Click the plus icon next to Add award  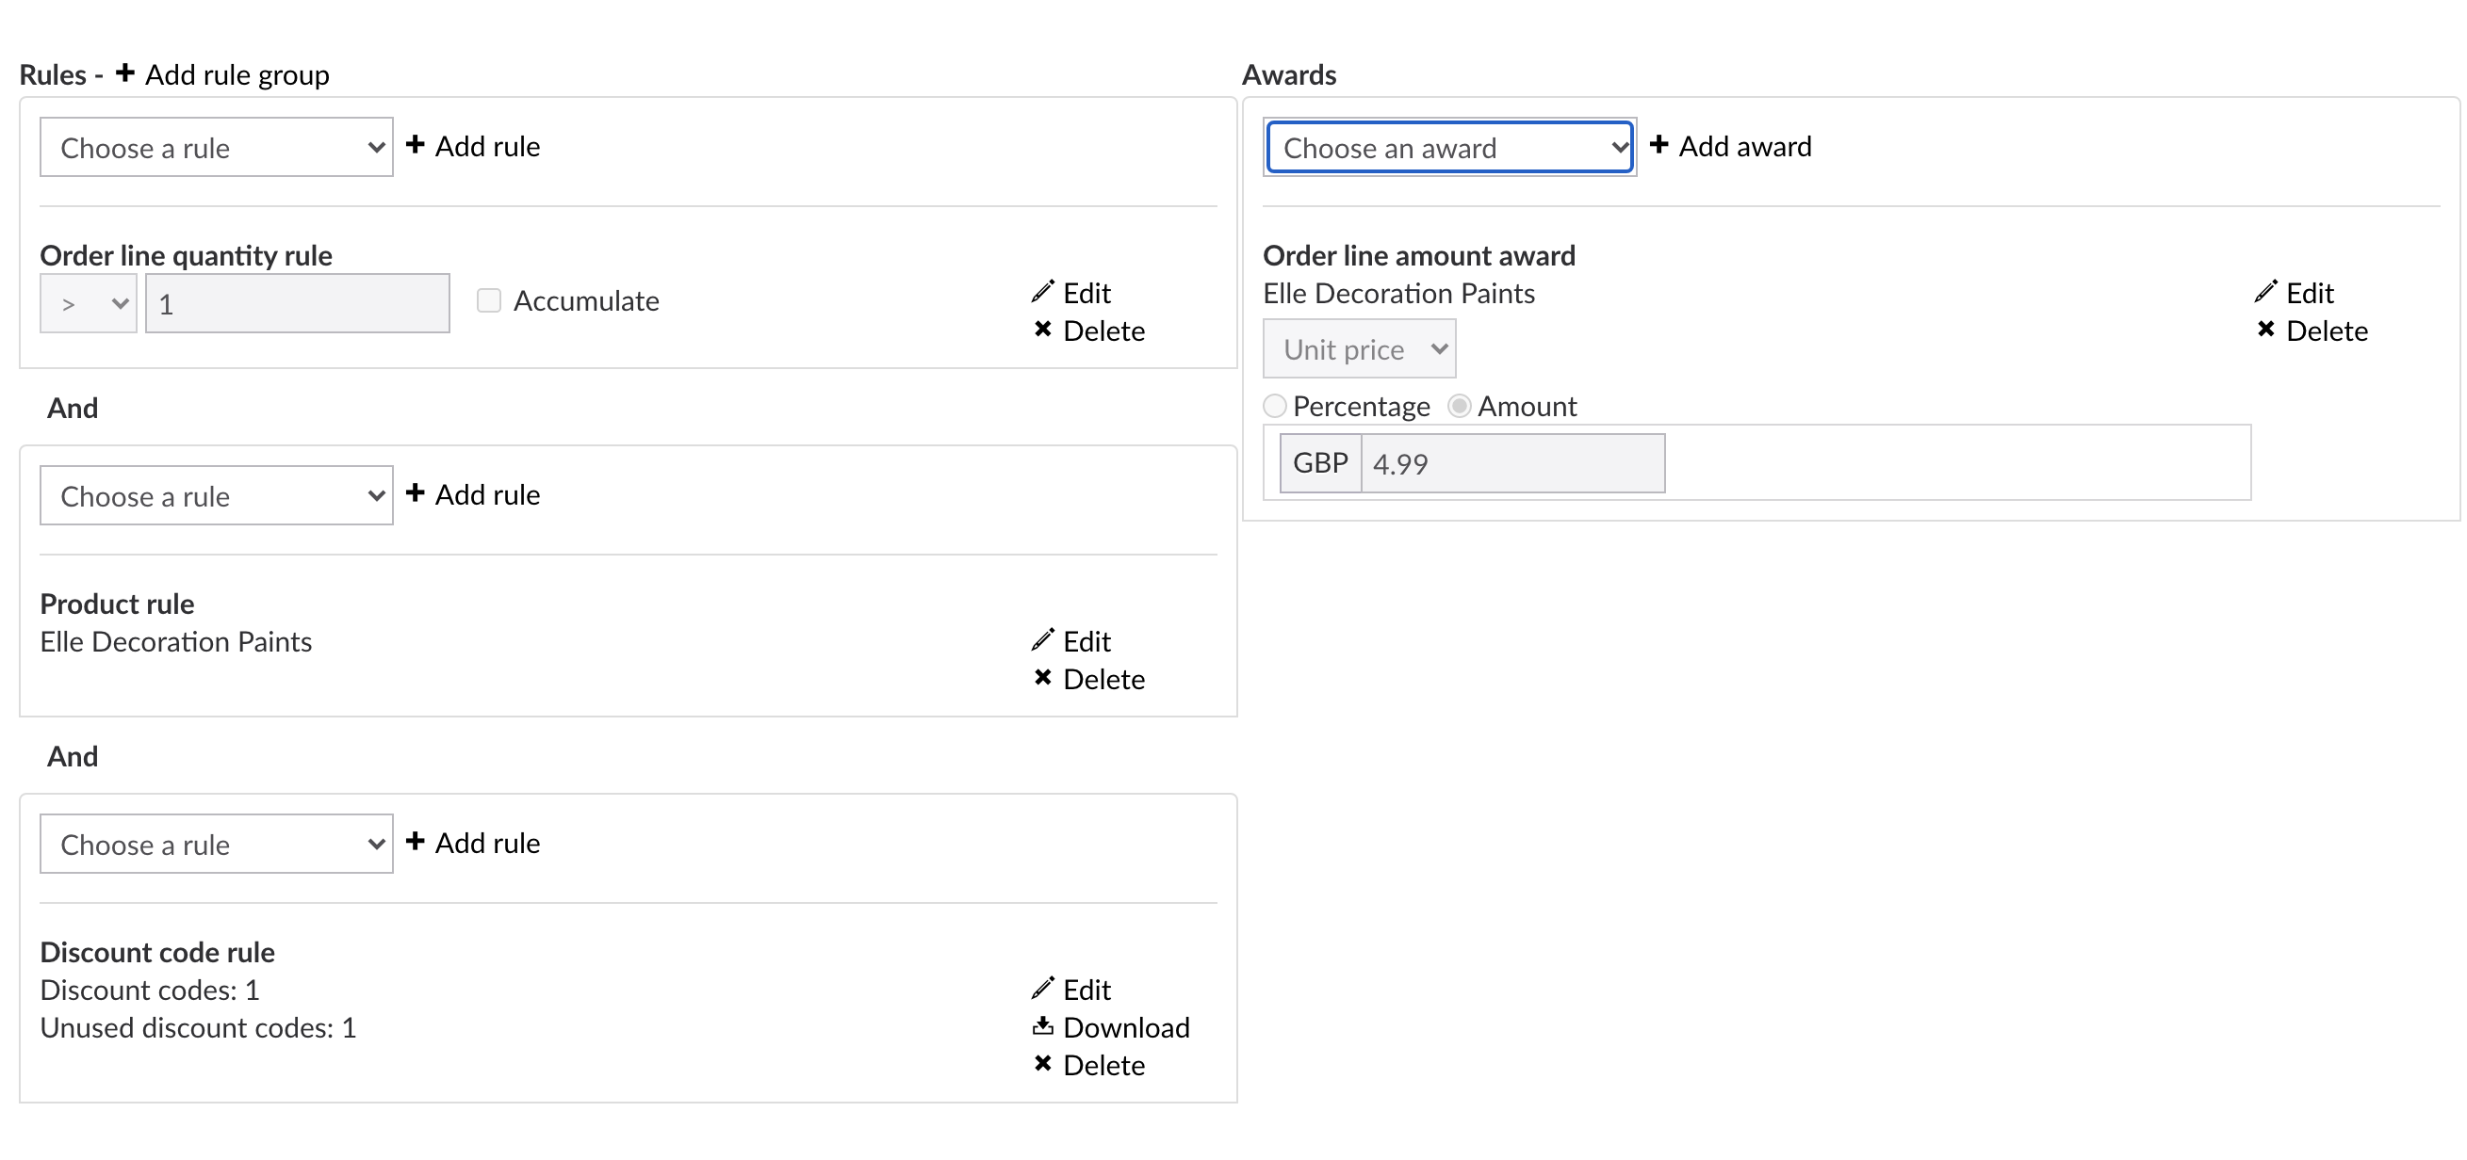click(1658, 144)
